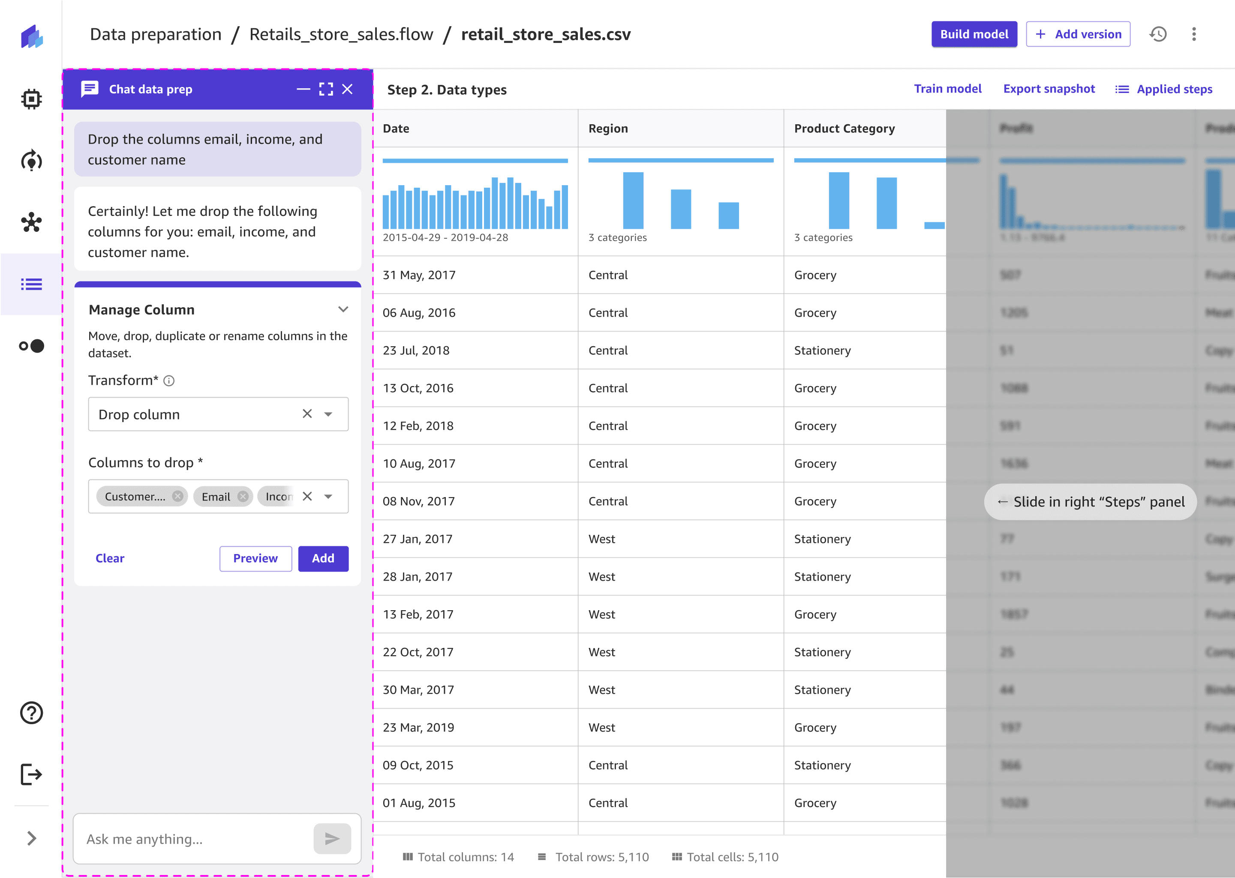Click the chip icon in left sidebar
The height and width of the screenshot is (878, 1235).
(x=31, y=99)
